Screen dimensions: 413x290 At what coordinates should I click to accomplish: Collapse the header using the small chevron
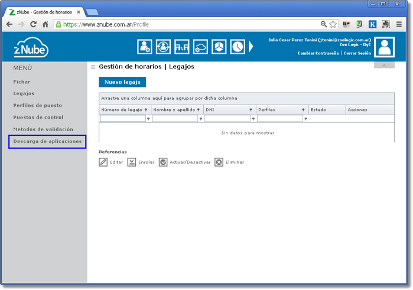pyautogui.click(x=384, y=65)
